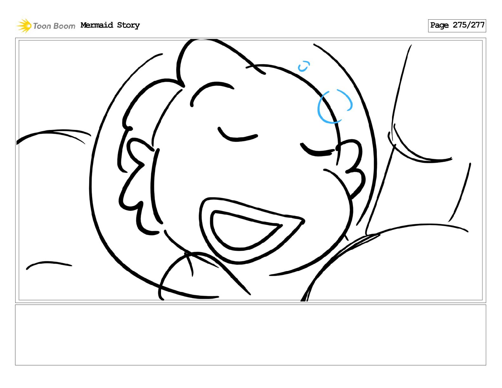This screenshot has height=388, width=502.
Task: Click the empty caption box below the panel
Action: click(251, 335)
